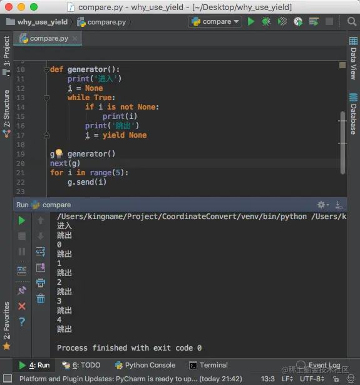Open search everywhere magnifier icon

point(352,22)
